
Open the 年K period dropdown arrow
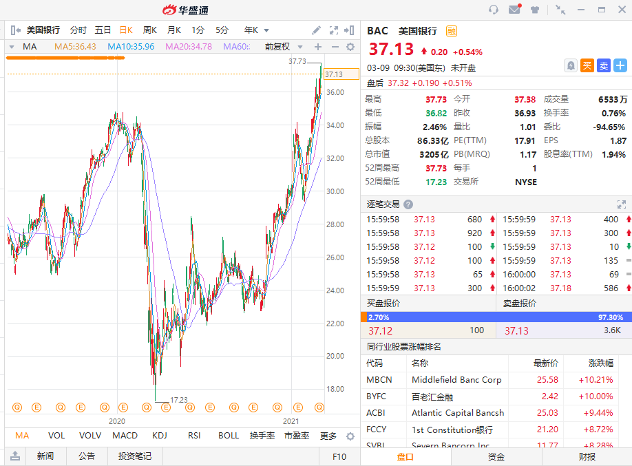[x=266, y=30]
